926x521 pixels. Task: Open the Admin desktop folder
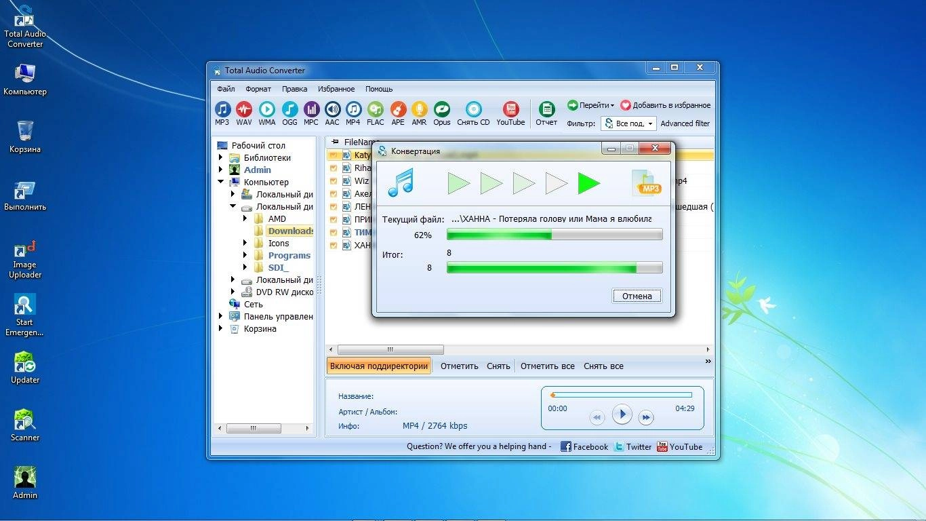[x=25, y=483]
